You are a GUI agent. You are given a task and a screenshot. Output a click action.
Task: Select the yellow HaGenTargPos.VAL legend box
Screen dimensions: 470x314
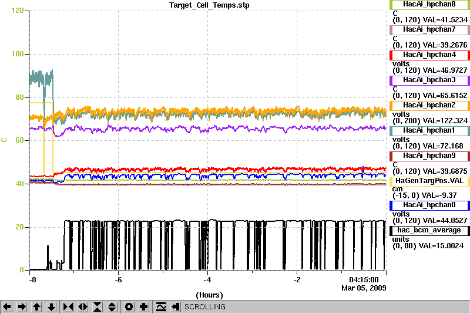tap(429, 181)
